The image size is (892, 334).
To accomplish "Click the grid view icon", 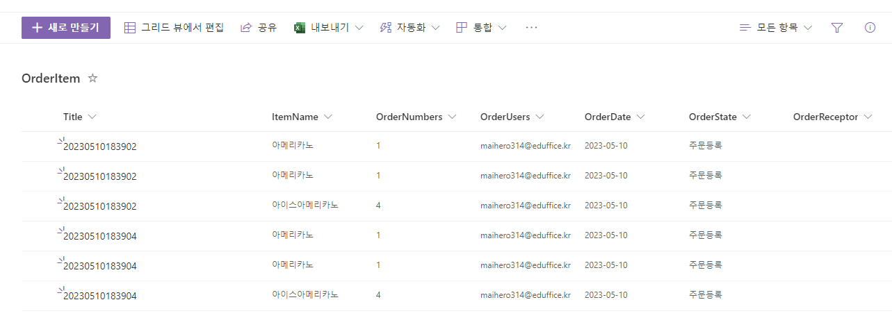I will (x=130, y=28).
